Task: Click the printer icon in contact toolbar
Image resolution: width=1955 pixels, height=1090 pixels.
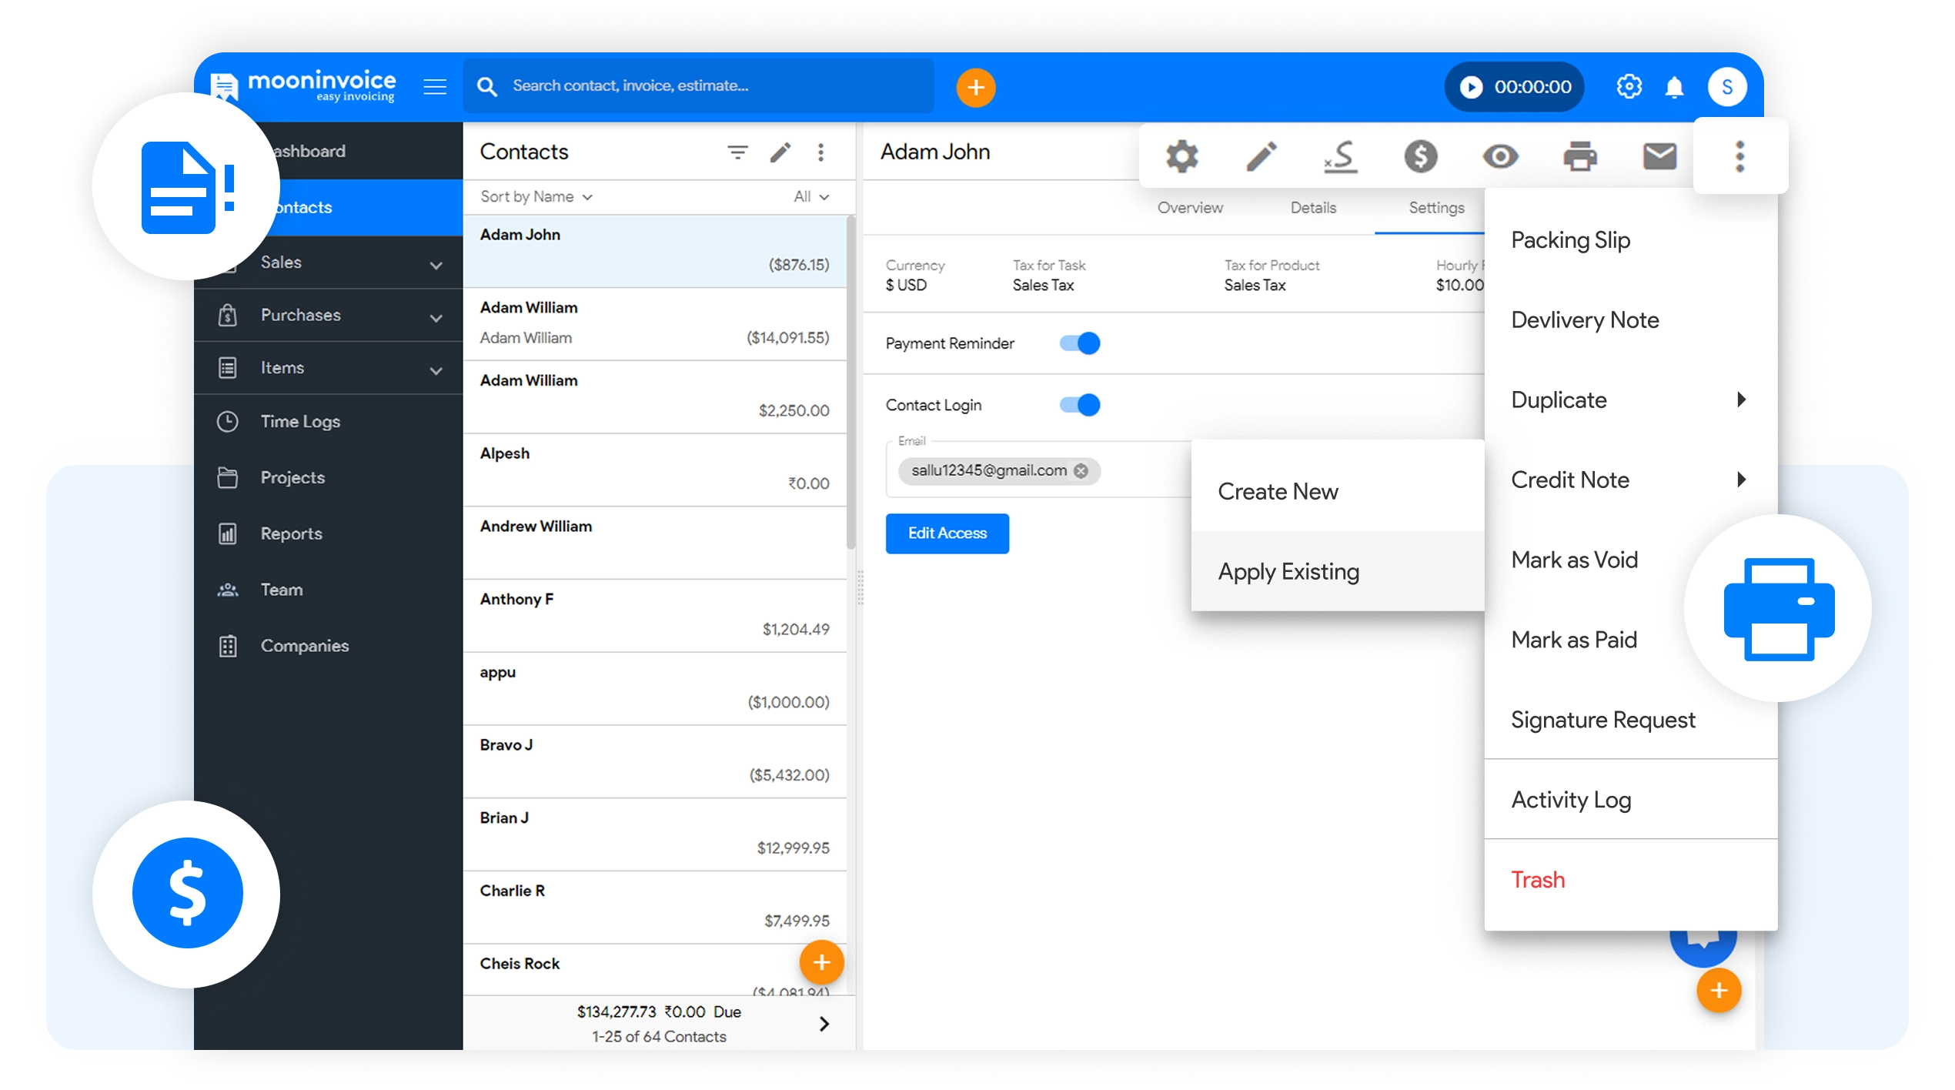Action: [x=1579, y=156]
